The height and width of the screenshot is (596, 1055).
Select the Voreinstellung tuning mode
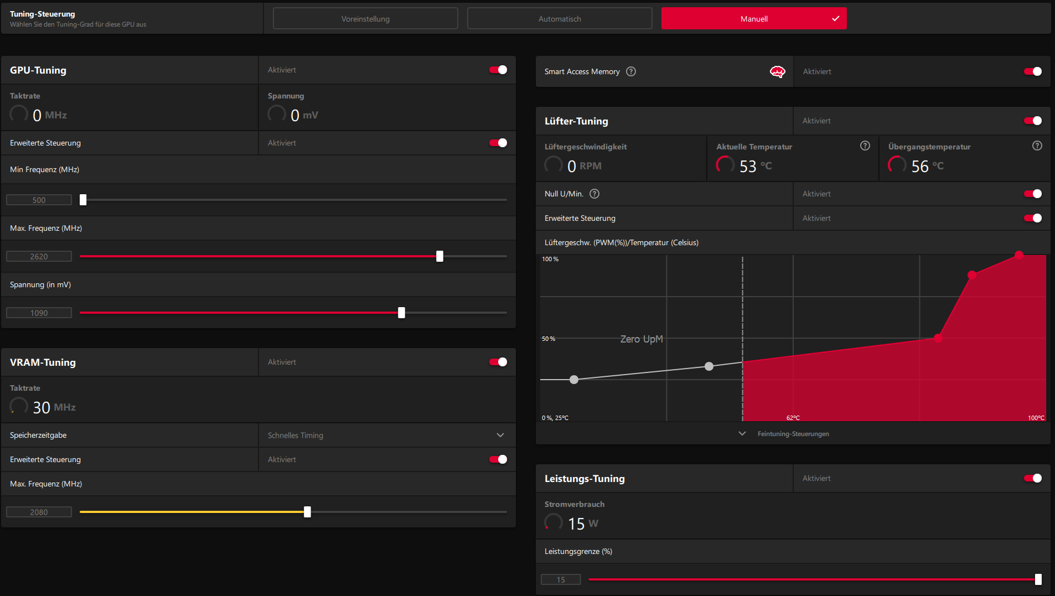pyautogui.click(x=365, y=18)
